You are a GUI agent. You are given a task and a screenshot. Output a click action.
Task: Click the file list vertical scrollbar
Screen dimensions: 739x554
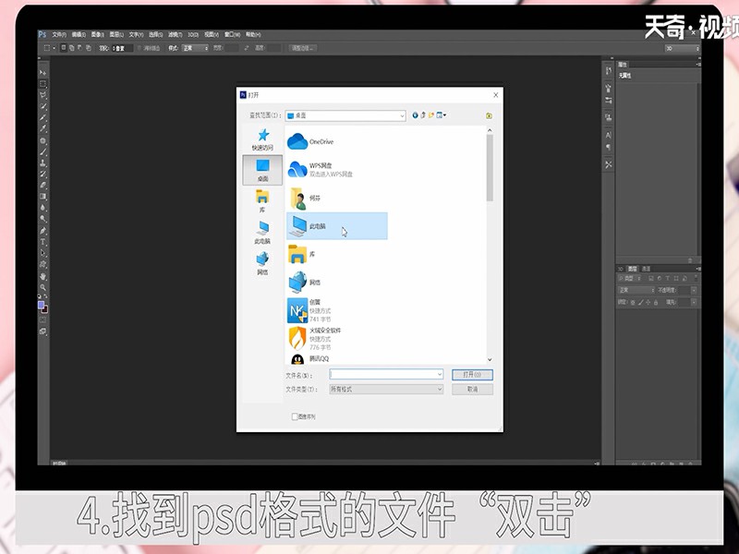pos(490,166)
